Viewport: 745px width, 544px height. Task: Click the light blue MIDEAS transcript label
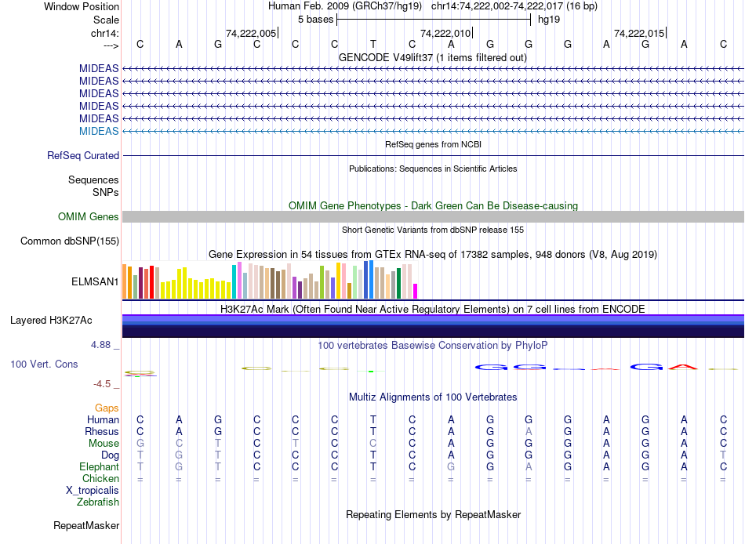click(99, 131)
